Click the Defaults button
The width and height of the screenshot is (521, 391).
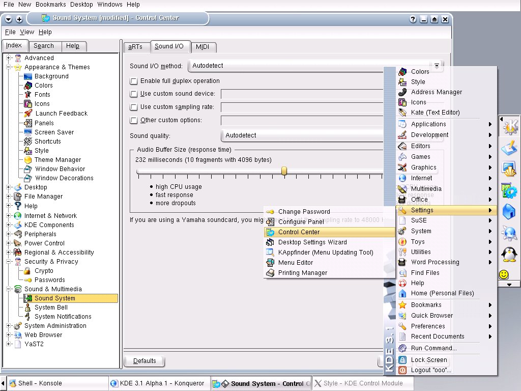pos(144,361)
